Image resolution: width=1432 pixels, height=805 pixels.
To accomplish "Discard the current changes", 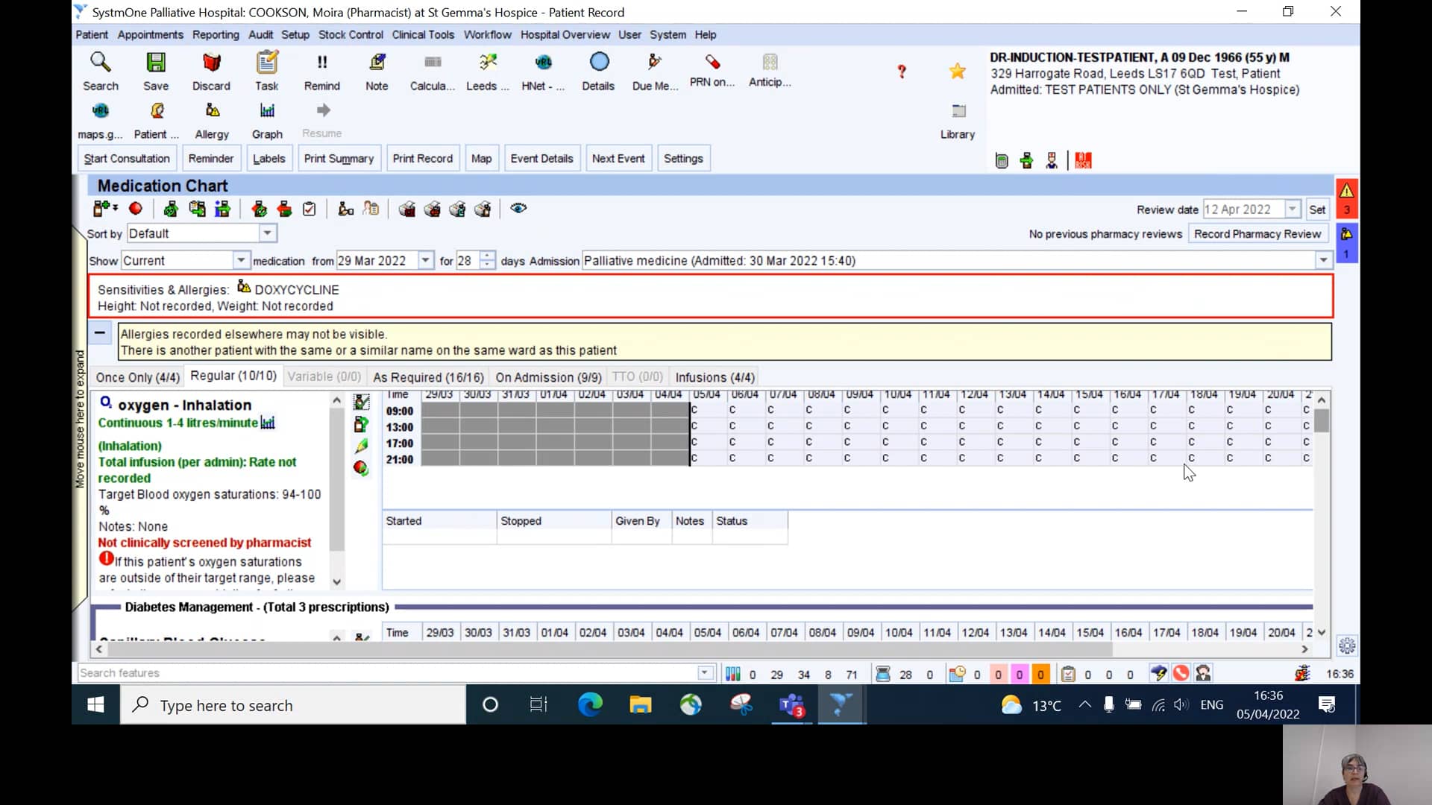I will coord(210,71).
